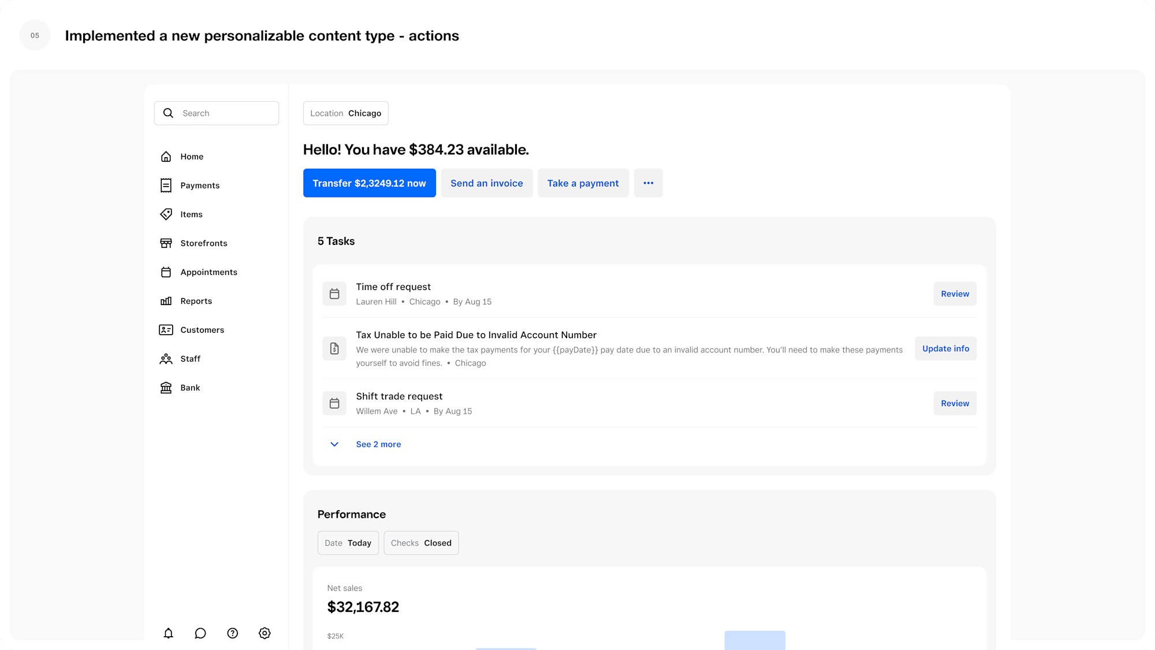Select the Shift trade request title
This screenshot has width=1155, height=650.
[399, 396]
